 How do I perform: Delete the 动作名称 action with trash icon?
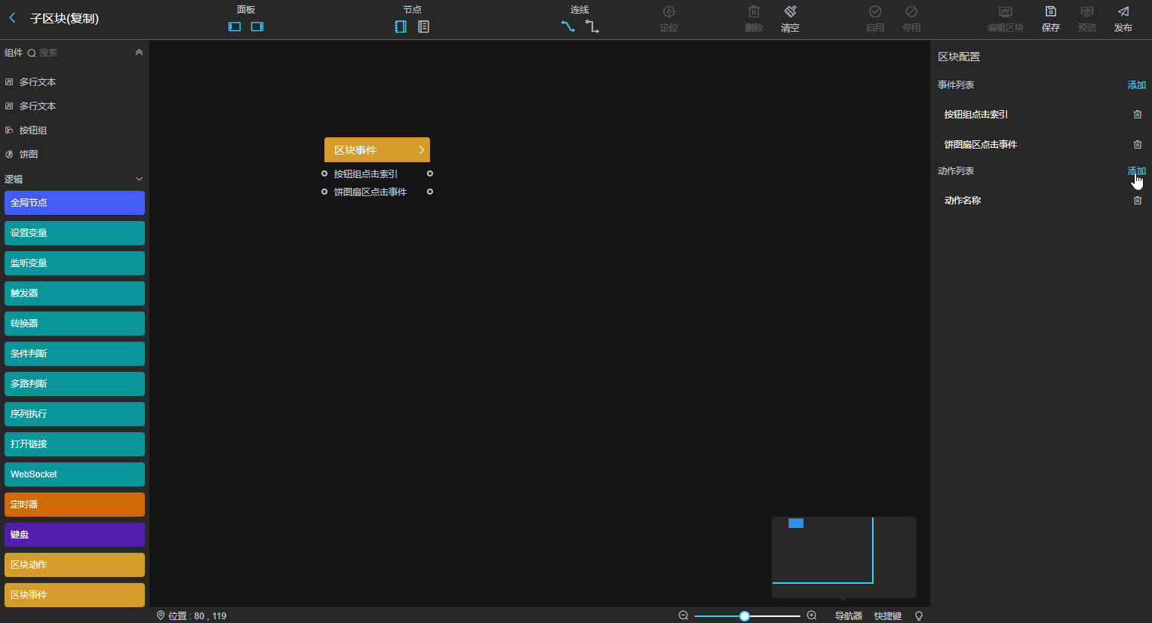(x=1138, y=201)
